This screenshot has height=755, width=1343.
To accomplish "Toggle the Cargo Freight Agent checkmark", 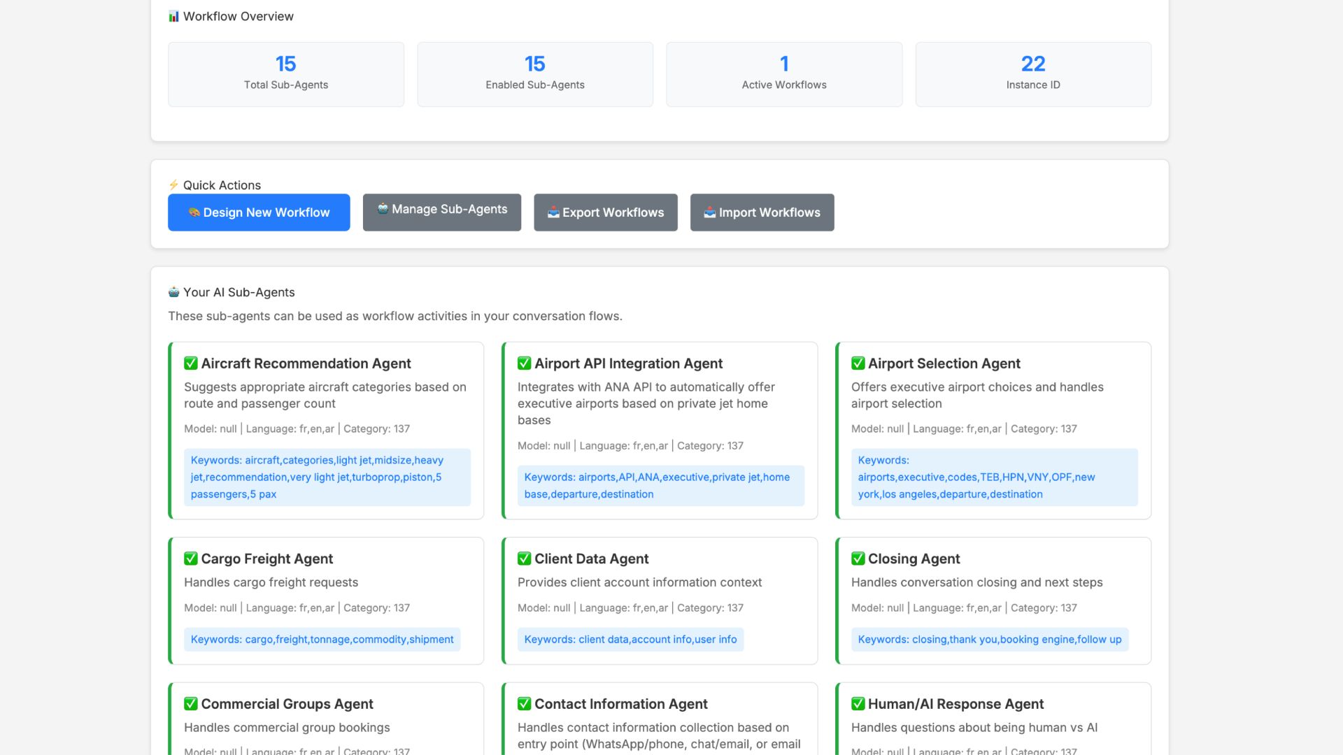I will click(x=190, y=559).
